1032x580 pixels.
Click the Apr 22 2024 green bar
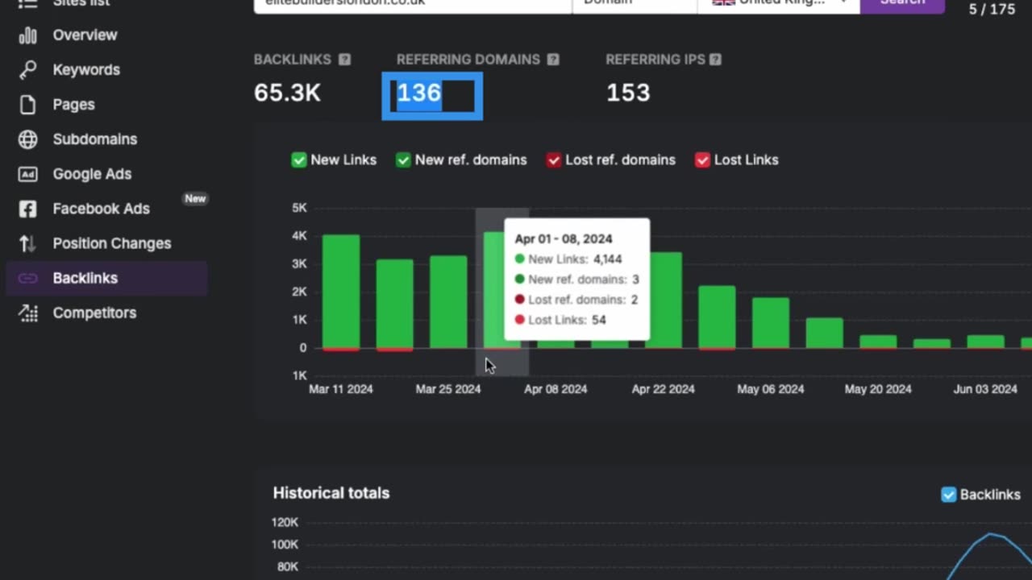click(x=663, y=300)
